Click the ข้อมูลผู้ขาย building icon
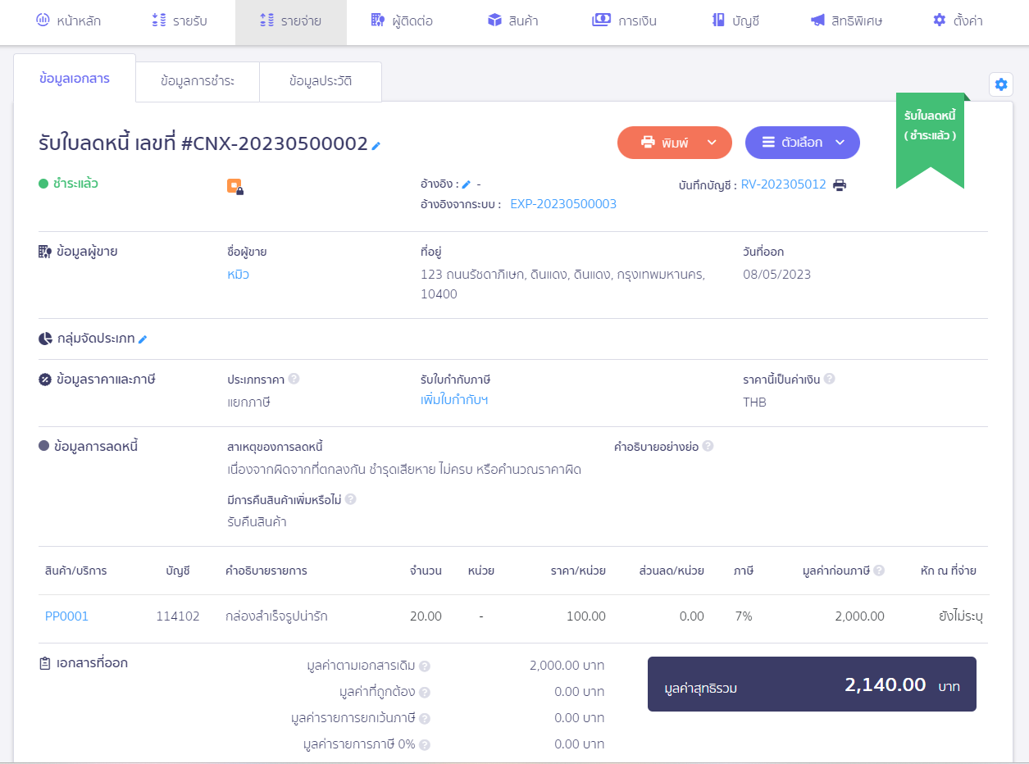The image size is (1029, 764). [45, 252]
